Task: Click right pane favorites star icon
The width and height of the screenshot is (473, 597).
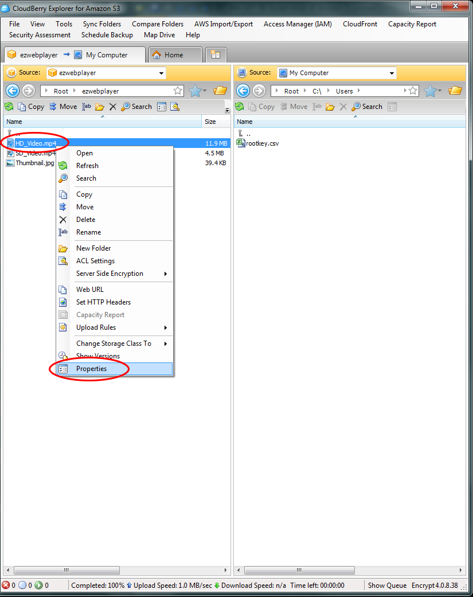Action: coord(430,91)
